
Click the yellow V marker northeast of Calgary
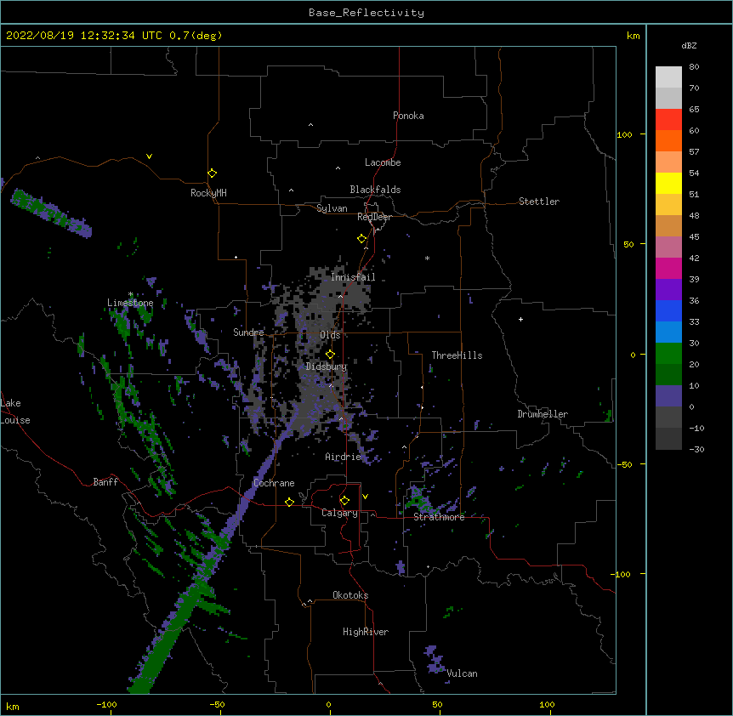[x=365, y=497]
